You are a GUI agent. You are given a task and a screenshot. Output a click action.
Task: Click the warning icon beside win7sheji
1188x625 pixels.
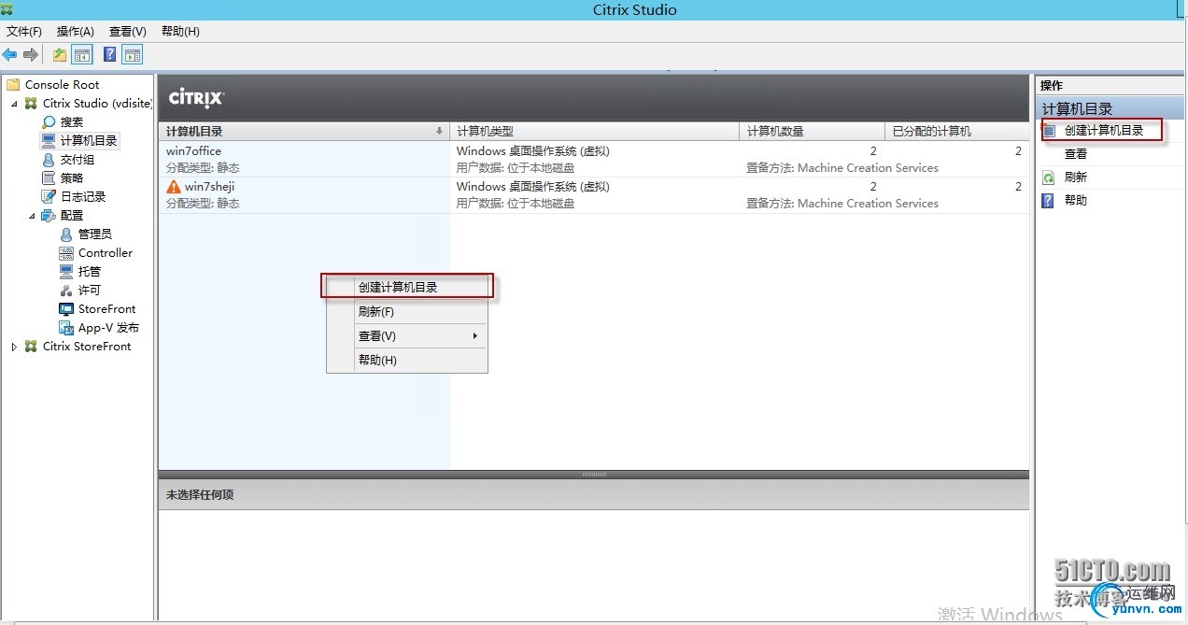tap(173, 186)
